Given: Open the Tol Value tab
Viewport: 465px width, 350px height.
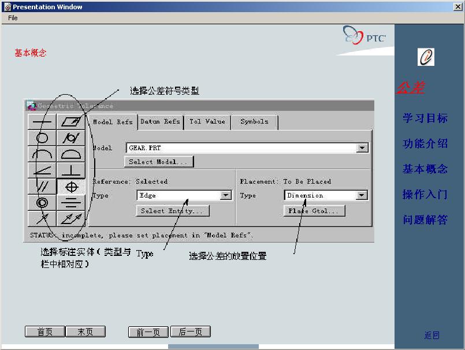Looking at the screenshot, I should [207, 122].
